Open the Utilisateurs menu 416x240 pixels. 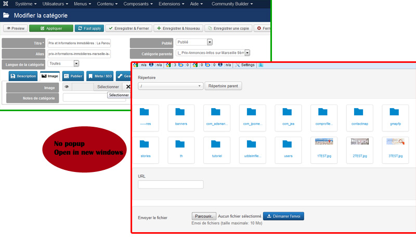click(55, 4)
